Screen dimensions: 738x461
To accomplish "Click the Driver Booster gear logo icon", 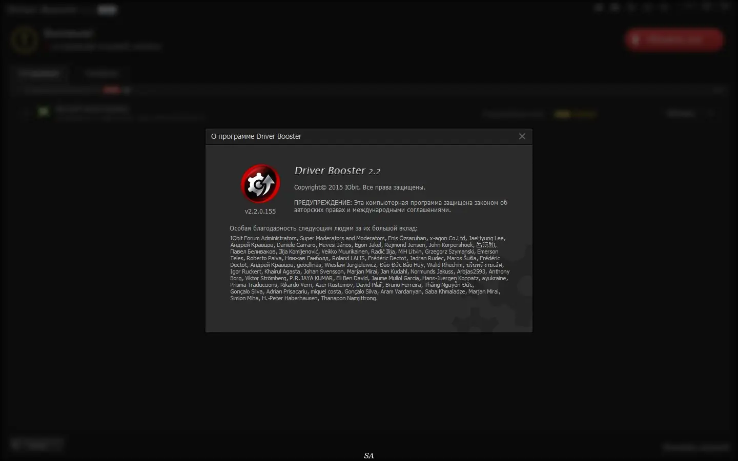I will tap(260, 184).
